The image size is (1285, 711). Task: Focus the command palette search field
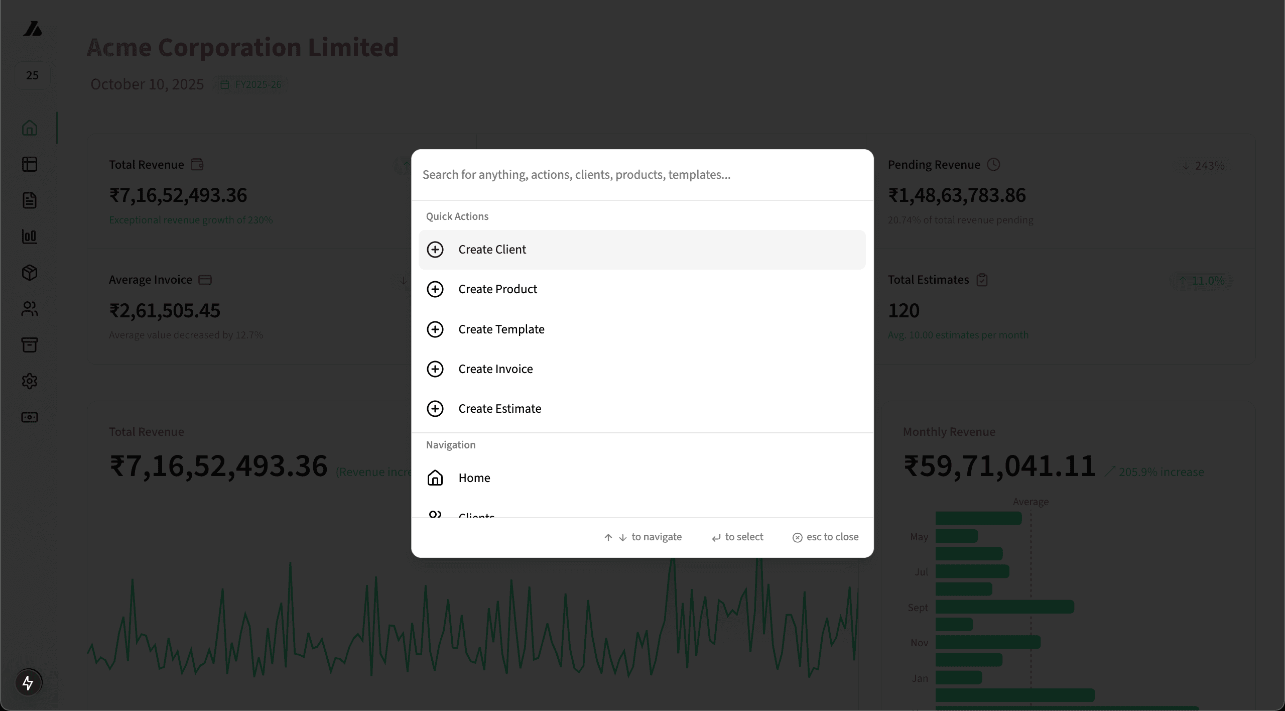point(642,175)
